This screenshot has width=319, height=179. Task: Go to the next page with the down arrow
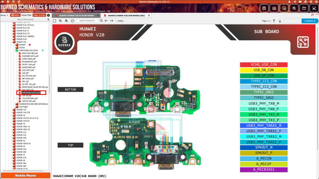280,21
